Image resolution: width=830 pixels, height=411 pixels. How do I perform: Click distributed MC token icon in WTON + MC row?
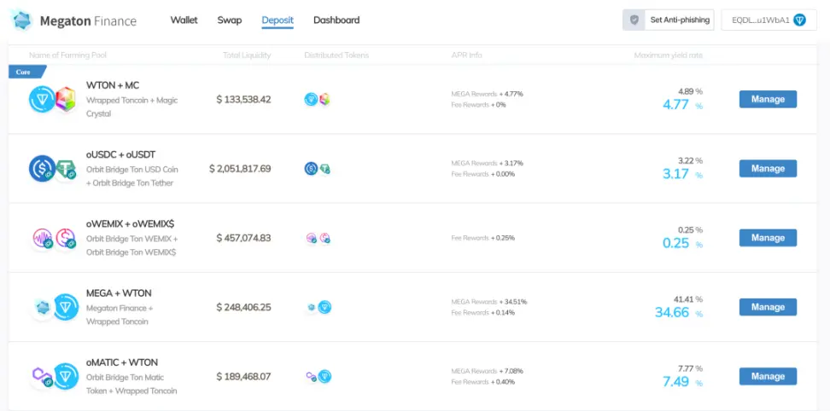click(324, 99)
